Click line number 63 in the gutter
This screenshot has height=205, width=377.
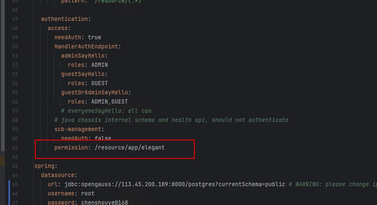(x=15, y=166)
